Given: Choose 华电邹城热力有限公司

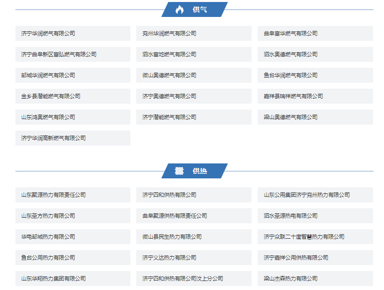Looking at the screenshot, I should pyautogui.click(x=73, y=237).
